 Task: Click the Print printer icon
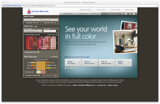[x=134, y=14]
